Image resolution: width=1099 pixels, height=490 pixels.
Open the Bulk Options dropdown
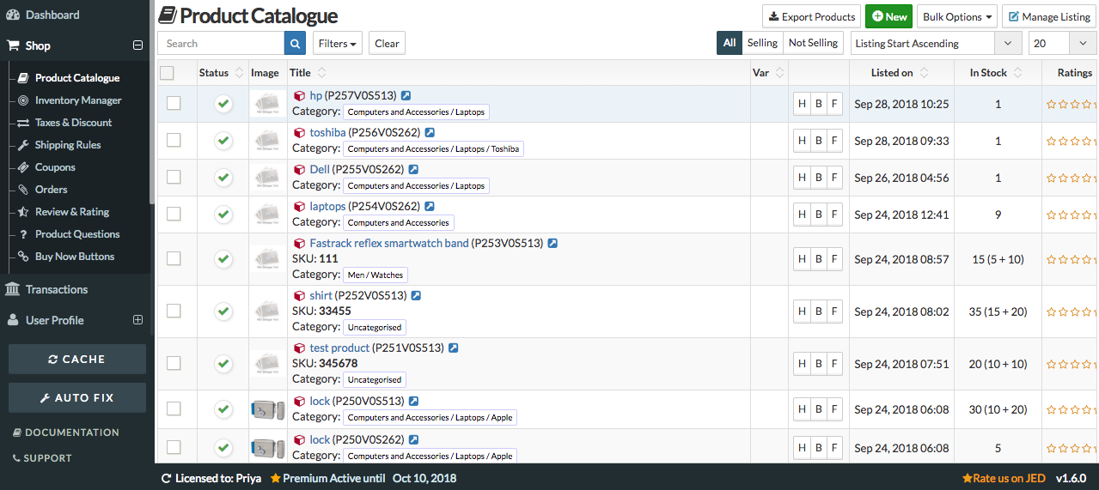[x=956, y=16]
